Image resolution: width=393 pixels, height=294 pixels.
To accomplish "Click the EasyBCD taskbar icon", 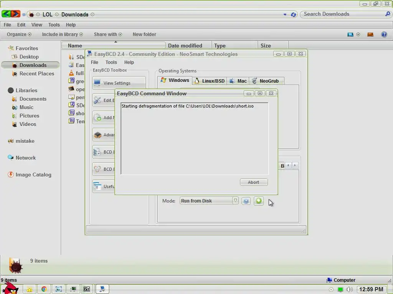I will pos(102,289).
